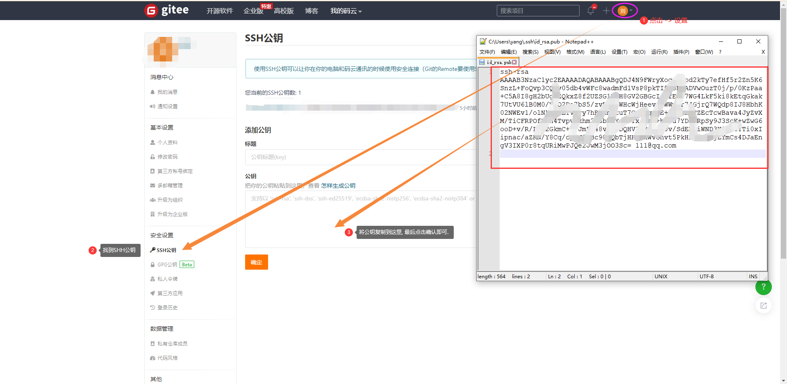Click 'lines : 2' in the status bar
The width and height of the screenshot is (787, 384).
(x=521, y=277)
